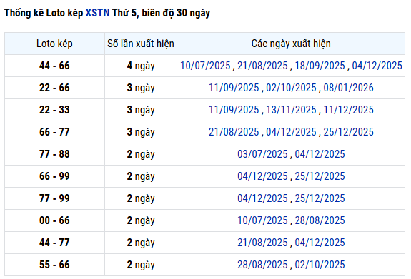Open date 25/12/2025 in the 77 - 99 row
Image resolution: width=411 pixels, height=279 pixels.
point(320,198)
